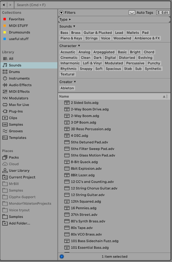Open the Templates library category
Image resolution: width=172 pixels, height=262 pixels.
(18, 138)
